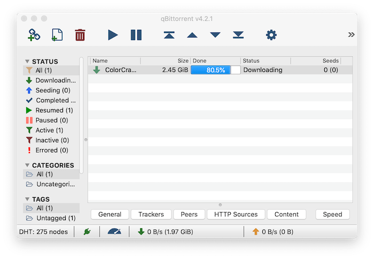Image resolution: width=374 pixels, height=259 pixels.
Task: Click the sidebar splitter handle dot
Action: coord(86,140)
